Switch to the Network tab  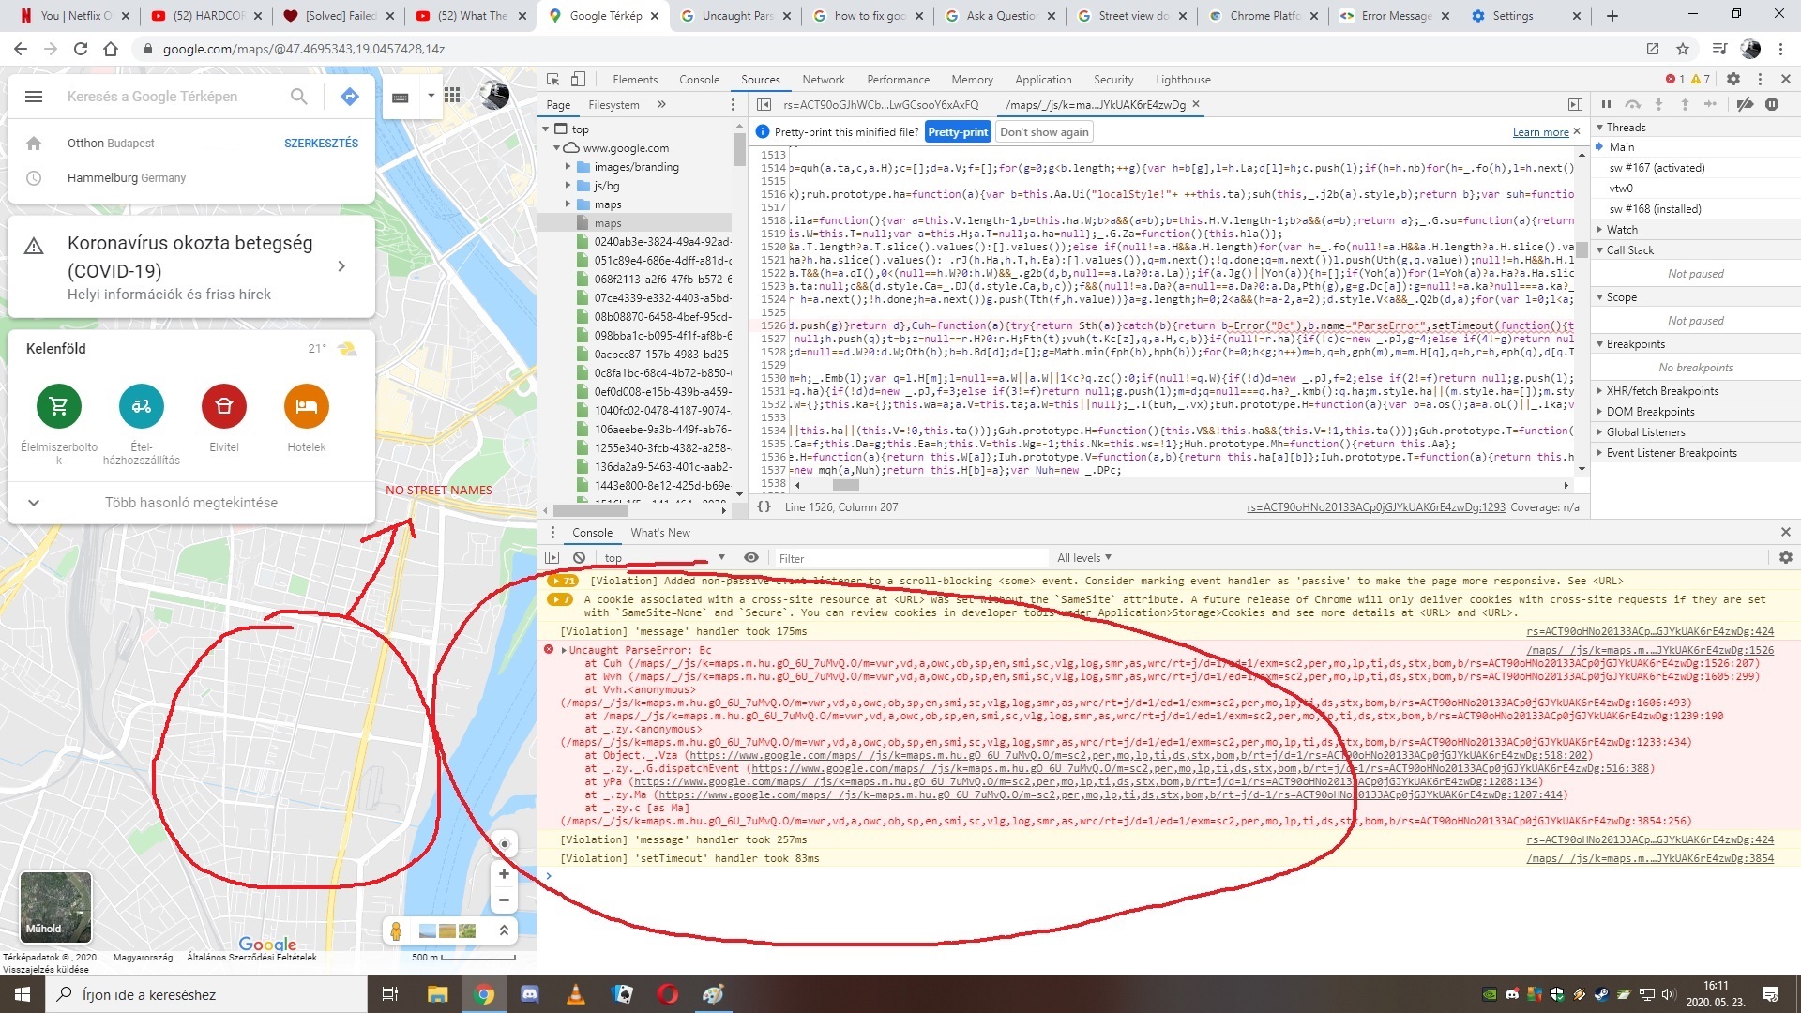(x=824, y=80)
